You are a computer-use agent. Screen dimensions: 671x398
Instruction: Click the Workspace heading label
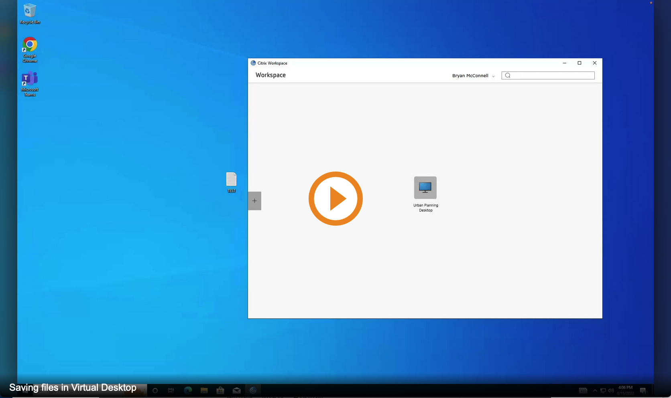270,75
